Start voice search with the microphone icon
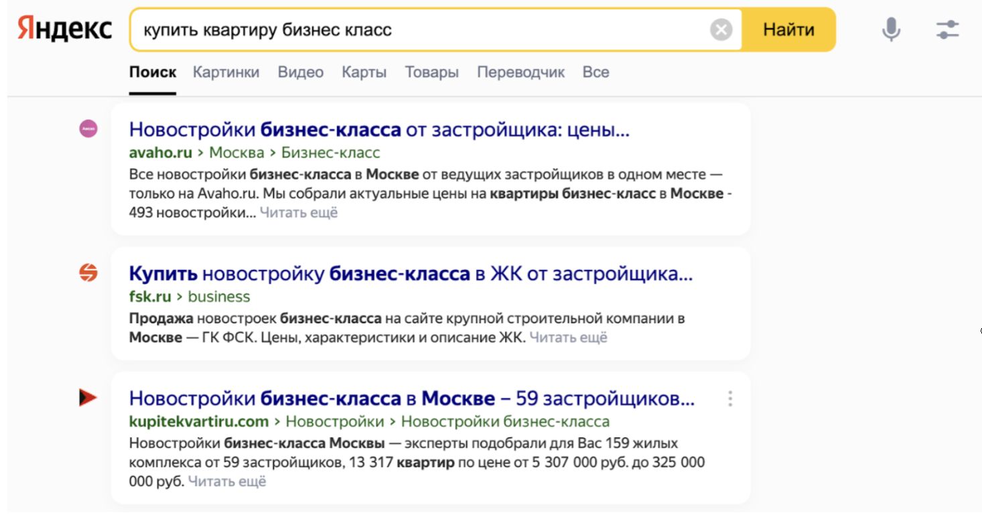This screenshot has height=529, width=982. [x=891, y=29]
